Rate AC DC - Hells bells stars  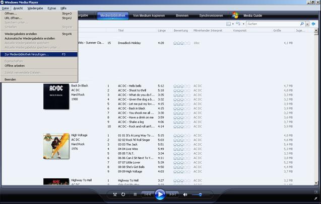tap(182, 86)
